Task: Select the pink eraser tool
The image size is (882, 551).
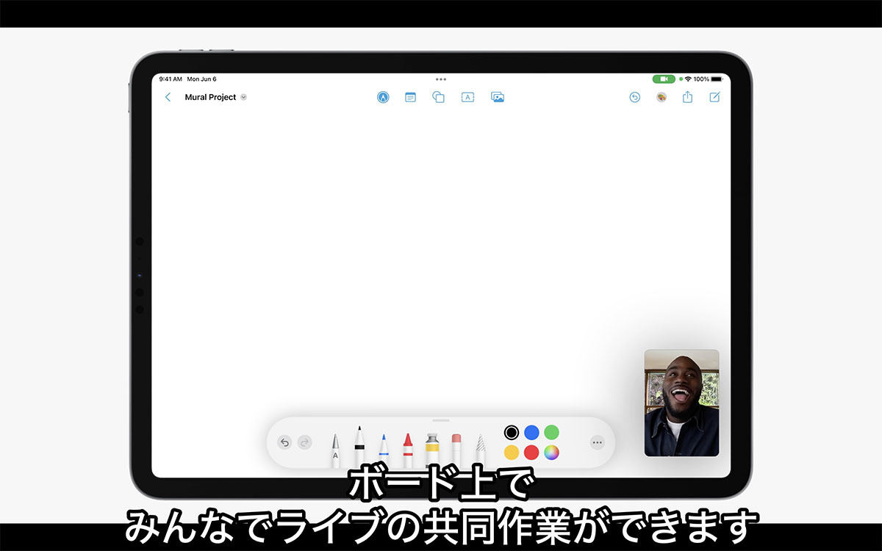Action: pos(456,450)
